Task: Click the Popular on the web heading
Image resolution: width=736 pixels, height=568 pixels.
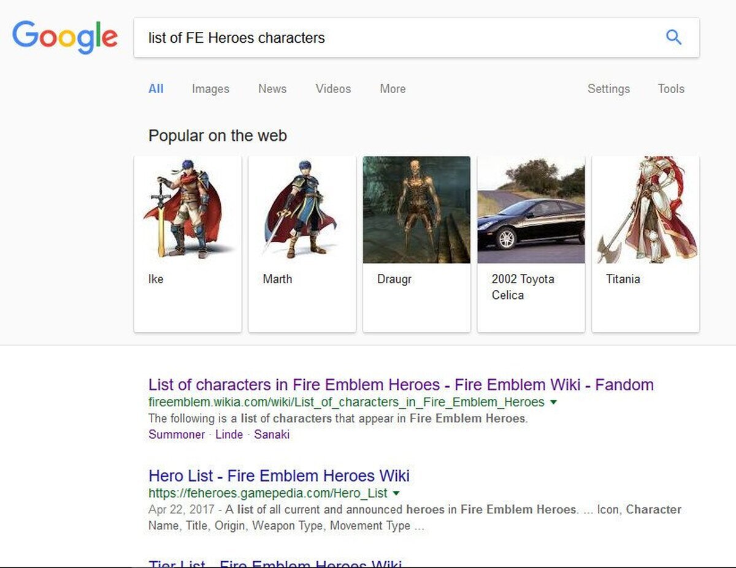Action: tap(218, 135)
